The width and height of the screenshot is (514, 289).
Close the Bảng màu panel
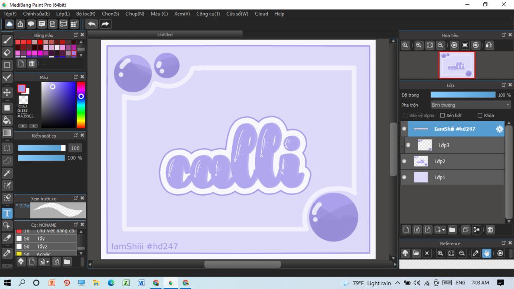coord(82,35)
